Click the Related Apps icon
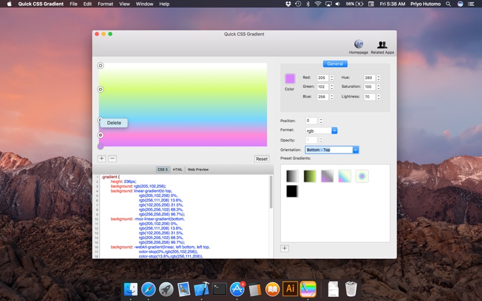This screenshot has height=301, width=482. 382,44
